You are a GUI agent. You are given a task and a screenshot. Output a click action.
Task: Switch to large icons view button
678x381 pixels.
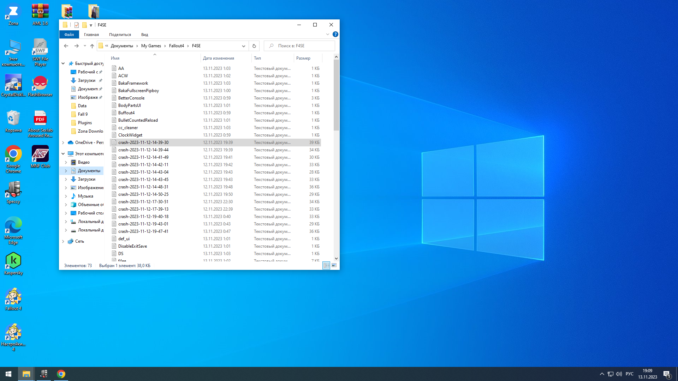point(334,265)
